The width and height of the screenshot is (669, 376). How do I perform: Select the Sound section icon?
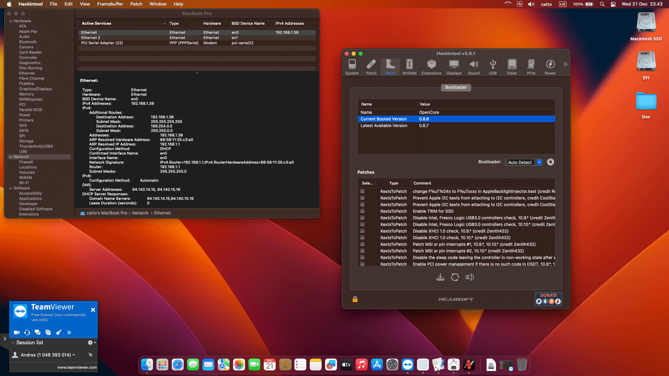point(474,67)
